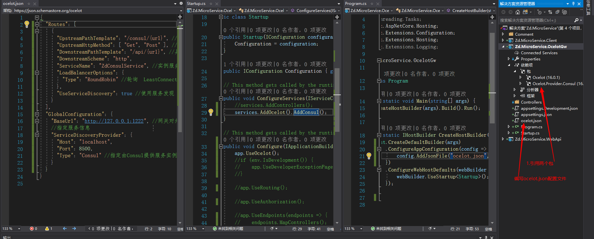Viewport: 594px width, 239px height.
Task: Click Startup.cs scrollbar up arrow
Action: point(337,23)
